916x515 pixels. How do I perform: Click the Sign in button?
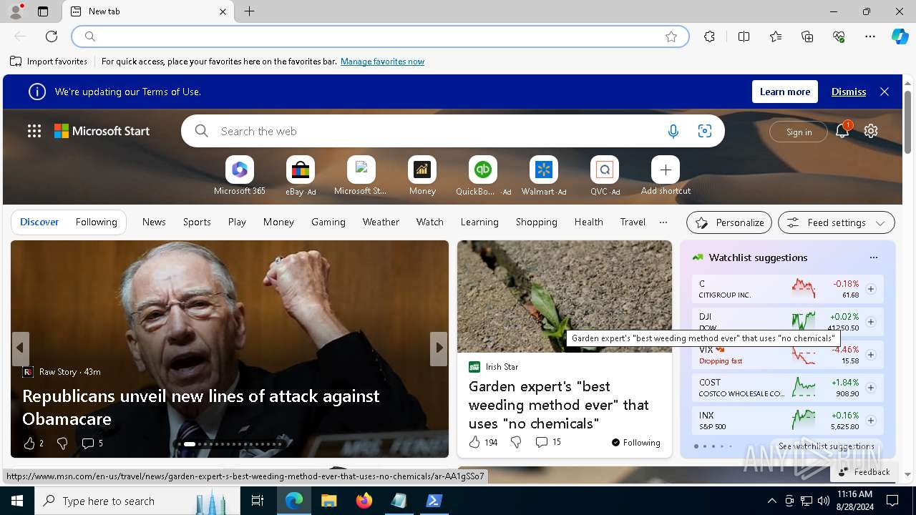(799, 132)
